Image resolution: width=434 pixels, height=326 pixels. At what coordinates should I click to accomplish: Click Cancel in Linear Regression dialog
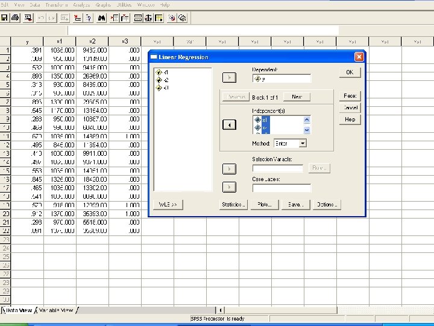pos(350,107)
